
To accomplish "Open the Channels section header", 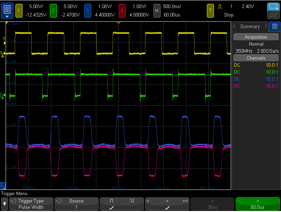I will 256,58.
